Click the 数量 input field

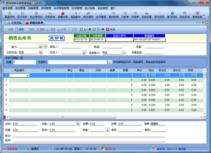tap(25, 62)
